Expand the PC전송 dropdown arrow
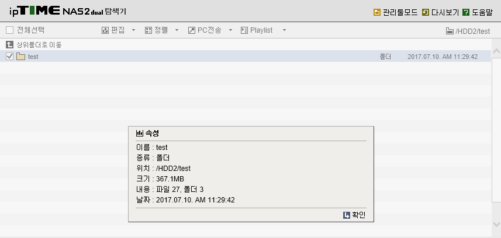Viewport: 501px width, 238px height. pyautogui.click(x=230, y=30)
